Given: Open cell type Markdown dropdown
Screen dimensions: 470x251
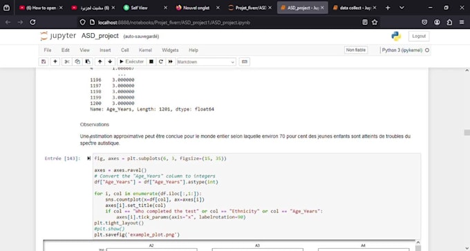Looking at the screenshot, I should click(x=206, y=62).
